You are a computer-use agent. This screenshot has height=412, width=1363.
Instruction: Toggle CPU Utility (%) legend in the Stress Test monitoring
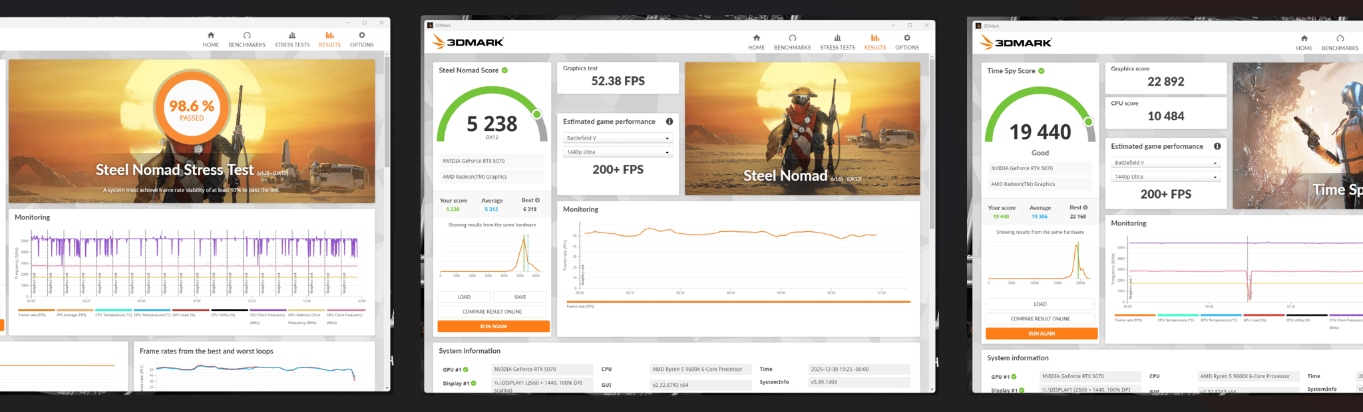pos(229,313)
